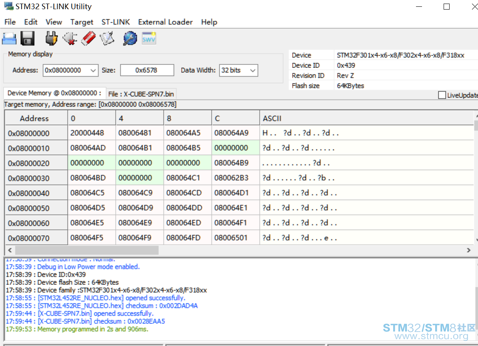Image resolution: width=478 pixels, height=346 pixels.
Task: Open the Target menu
Action: (x=82, y=22)
